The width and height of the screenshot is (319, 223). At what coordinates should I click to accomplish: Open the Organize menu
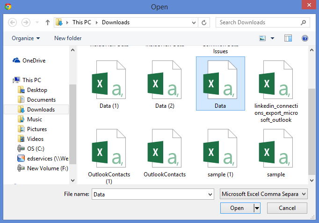(x=26, y=38)
